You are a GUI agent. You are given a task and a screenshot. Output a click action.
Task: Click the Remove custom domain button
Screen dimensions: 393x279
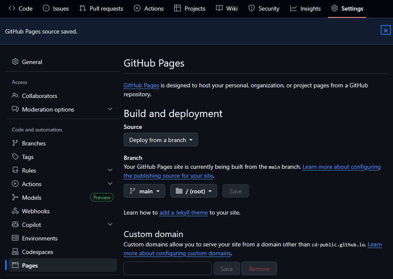click(x=259, y=269)
